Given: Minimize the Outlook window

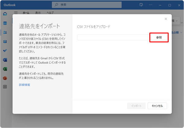Looking at the screenshot, I should (160, 5).
